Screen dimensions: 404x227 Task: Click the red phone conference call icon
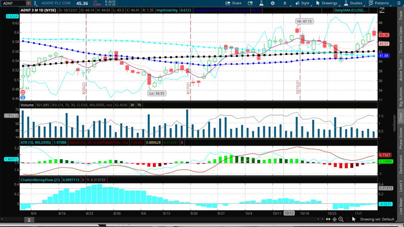pyautogui.click(x=23, y=92)
